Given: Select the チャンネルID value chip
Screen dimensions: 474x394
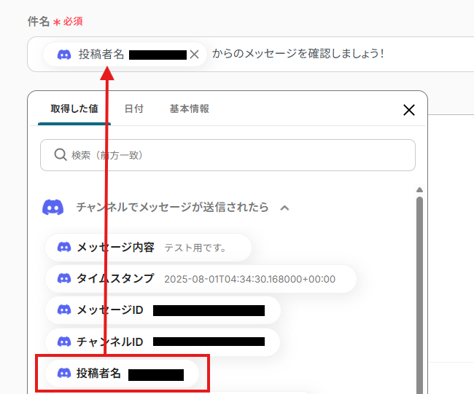Looking at the screenshot, I should [x=163, y=342].
